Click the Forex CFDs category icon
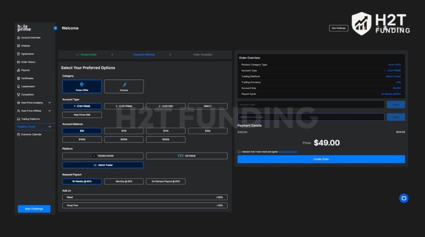The height and width of the screenshot is (237, 425). (82, 85)
